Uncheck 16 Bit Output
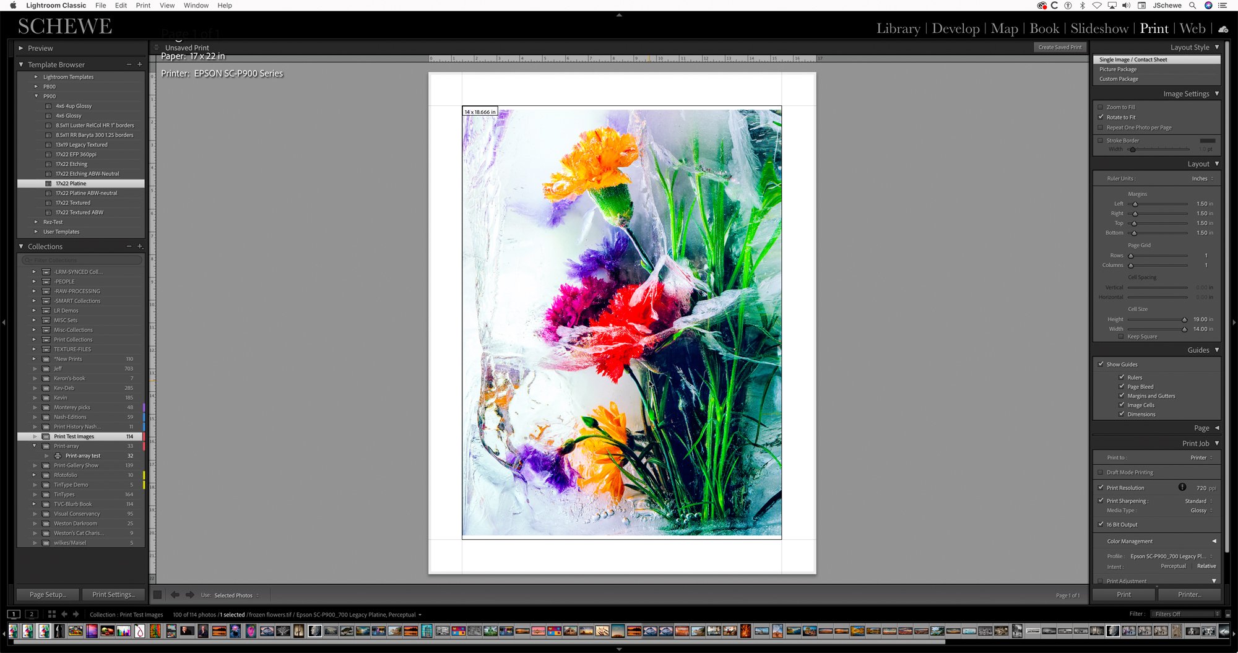This screenshot has width=1238, height=653. 1101,524
